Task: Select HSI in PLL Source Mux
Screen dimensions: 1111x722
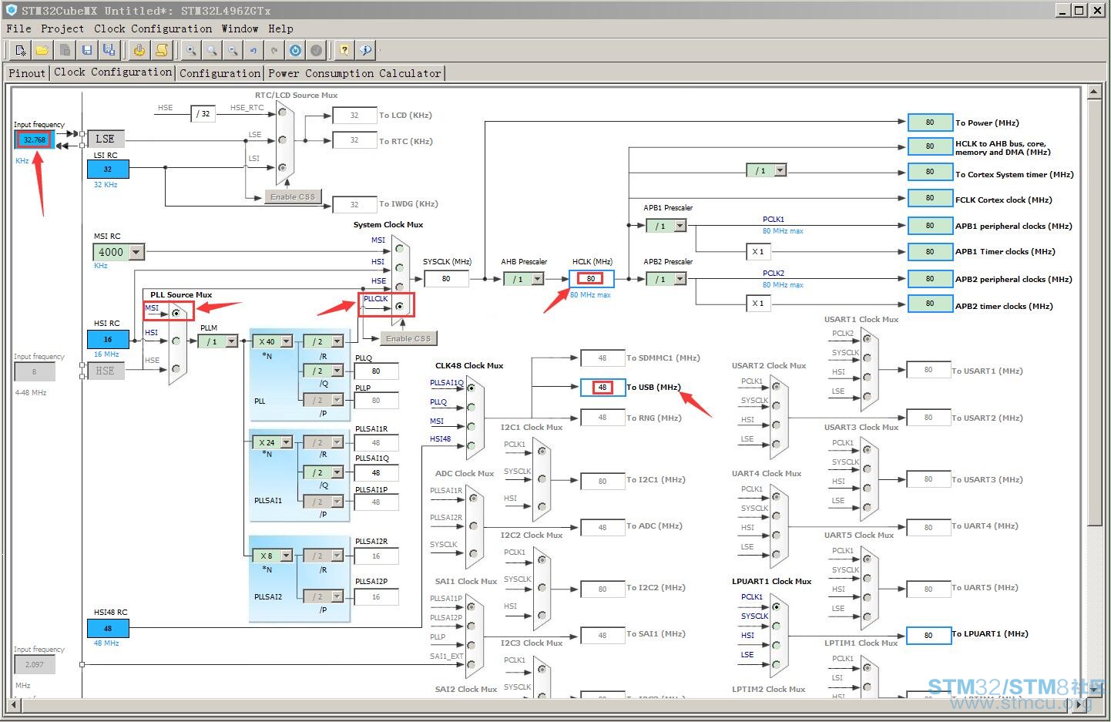Action: (x=176, y=341)
